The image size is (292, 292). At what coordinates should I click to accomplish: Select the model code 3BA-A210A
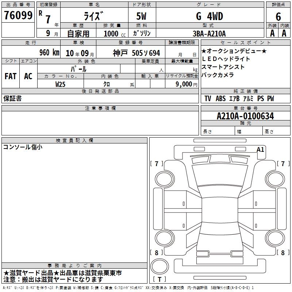click(209, 33)
